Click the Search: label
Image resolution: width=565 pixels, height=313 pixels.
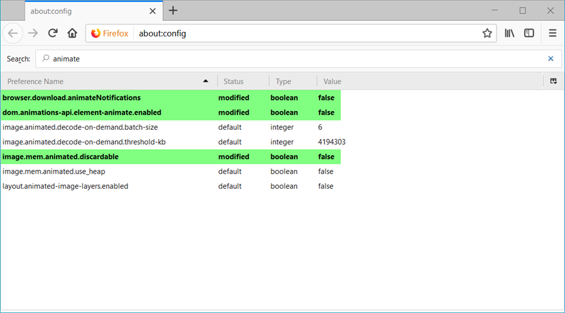point(18,59)
